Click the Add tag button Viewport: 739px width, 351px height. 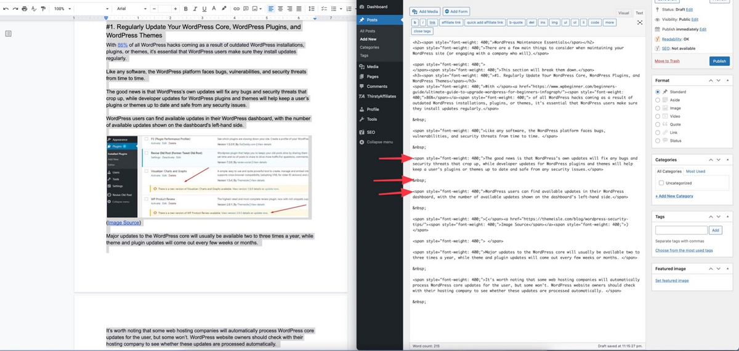coord(715,230)
